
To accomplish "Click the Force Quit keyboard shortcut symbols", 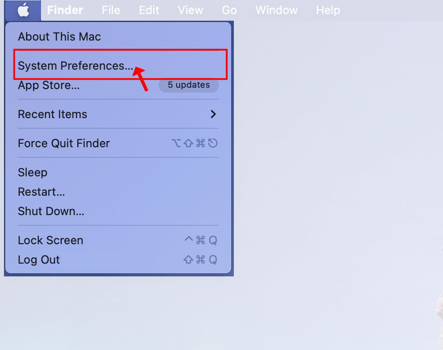I will point(195,143).
